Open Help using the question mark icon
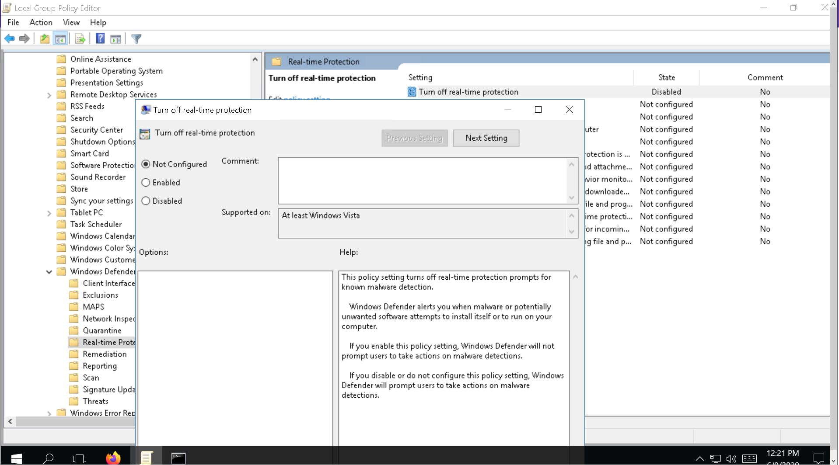The image size is (839, 465). coord(100,38)
